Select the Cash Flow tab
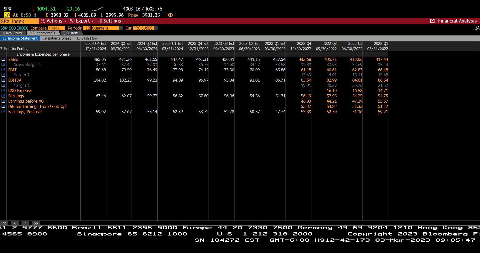Viewport: 480px width, 253px height. [x=87, y=38]
